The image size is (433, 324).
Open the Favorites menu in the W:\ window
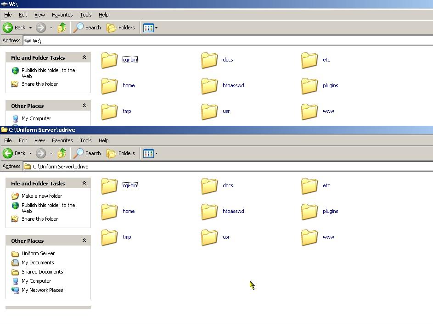[x=62, y=15]
